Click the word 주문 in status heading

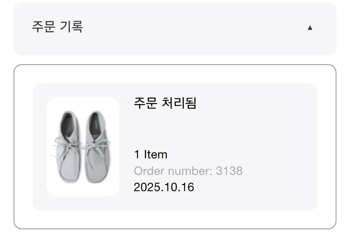145,103
